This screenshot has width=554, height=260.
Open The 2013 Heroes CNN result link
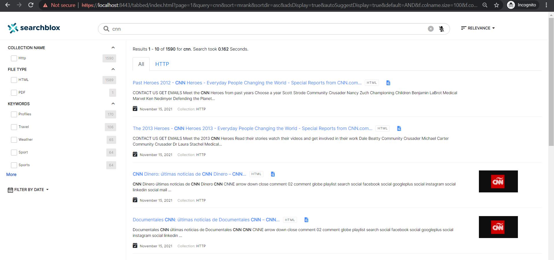[252, 129]
